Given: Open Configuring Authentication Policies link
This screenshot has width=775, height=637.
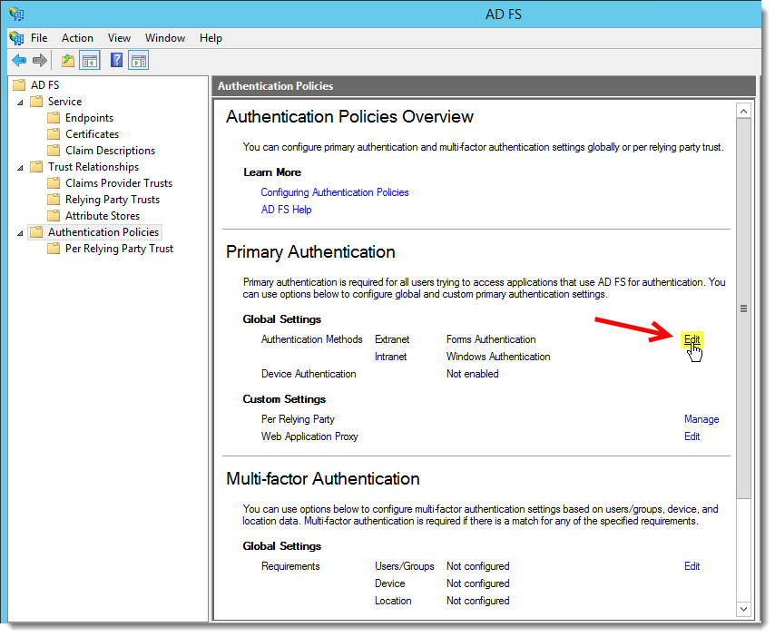Looking at the screenshot, I should coord(335,192).
